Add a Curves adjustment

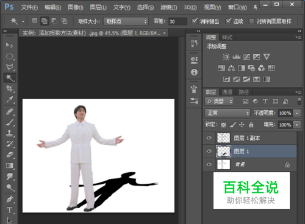[x=246, y=57]
